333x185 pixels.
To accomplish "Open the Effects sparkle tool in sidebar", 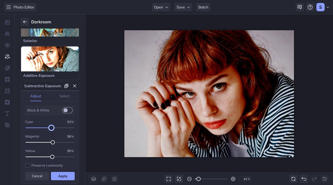I will [x=7, y=57].
